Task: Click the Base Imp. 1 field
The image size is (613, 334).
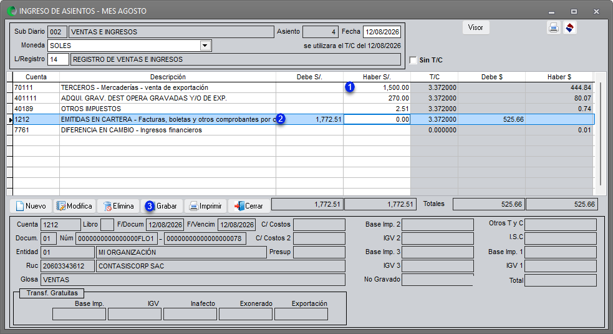Action: pyautogui.click(x=561, y=252)
